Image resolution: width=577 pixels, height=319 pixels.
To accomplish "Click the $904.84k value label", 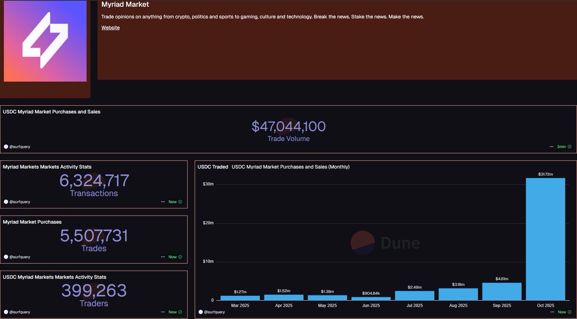I will point(371,293).
